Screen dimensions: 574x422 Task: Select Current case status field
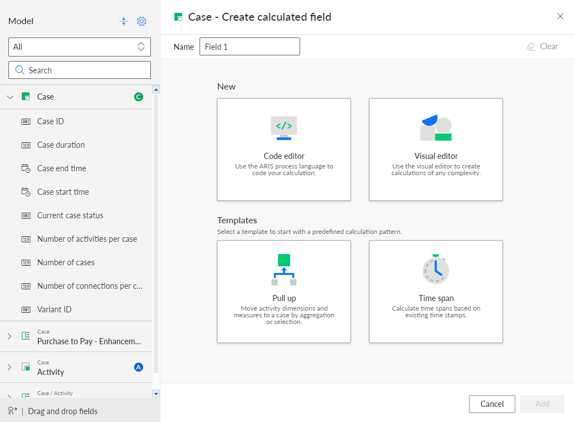76,215
